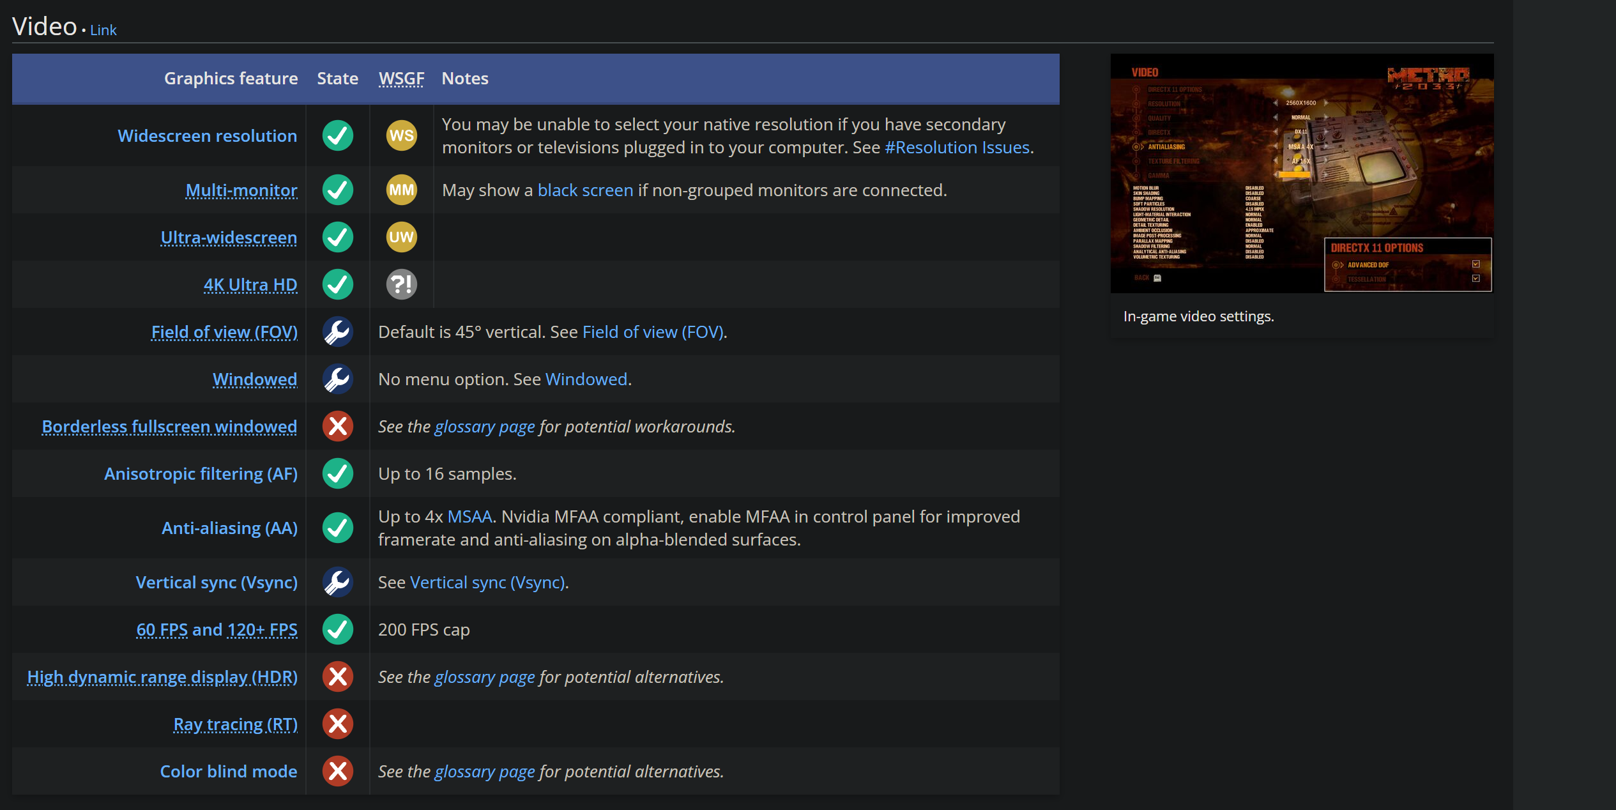Follow the black screen link in Multi-monitor notes
1616x810 pixels.
[x=585, y=190]
